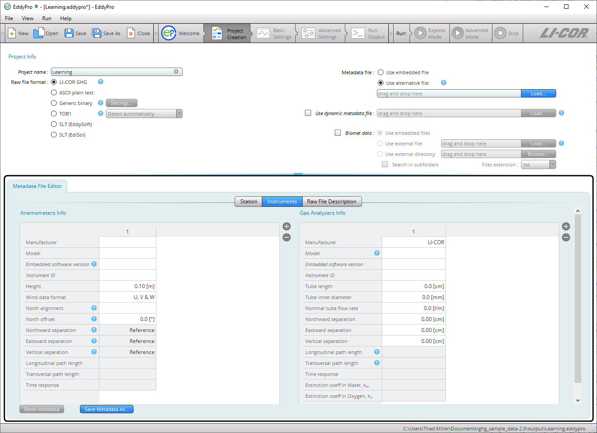Edit anemometer Height value cell
The height and width of the screenshot is (433, 597).
[127, 286]
